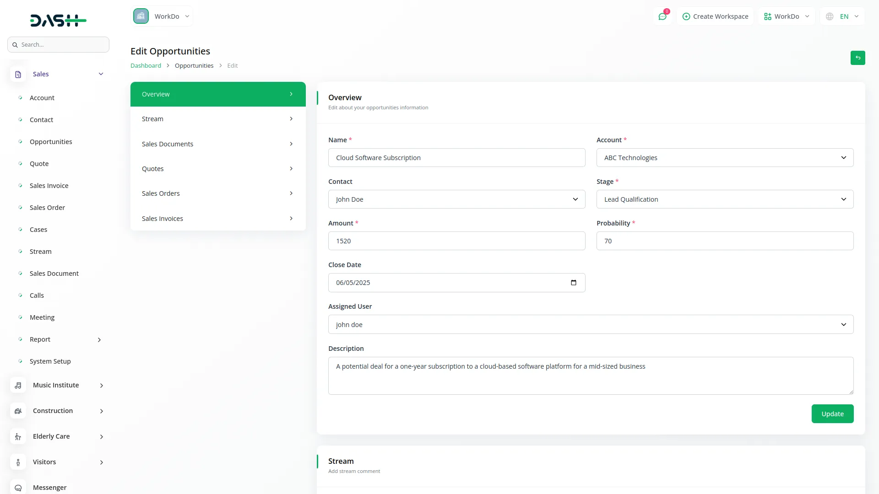Open the chat messages icon
The height and width of the screenshot is (494, 879).
(662, 16)
